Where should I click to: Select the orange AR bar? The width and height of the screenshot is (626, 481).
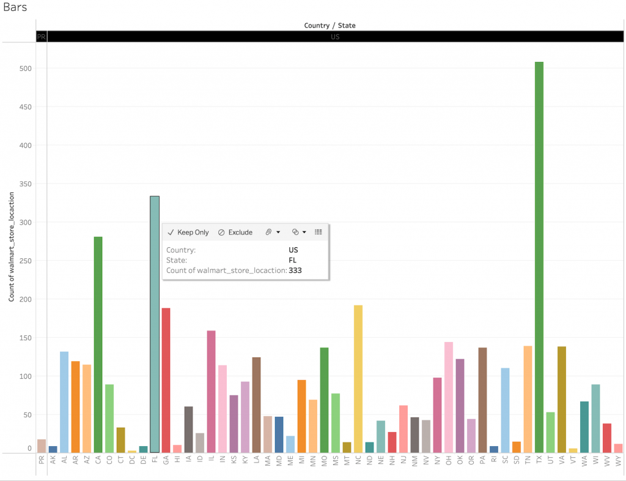pyautogui.click(x=75, y=407)
